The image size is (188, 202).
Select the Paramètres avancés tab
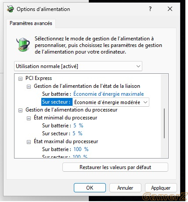coord(31,23)
